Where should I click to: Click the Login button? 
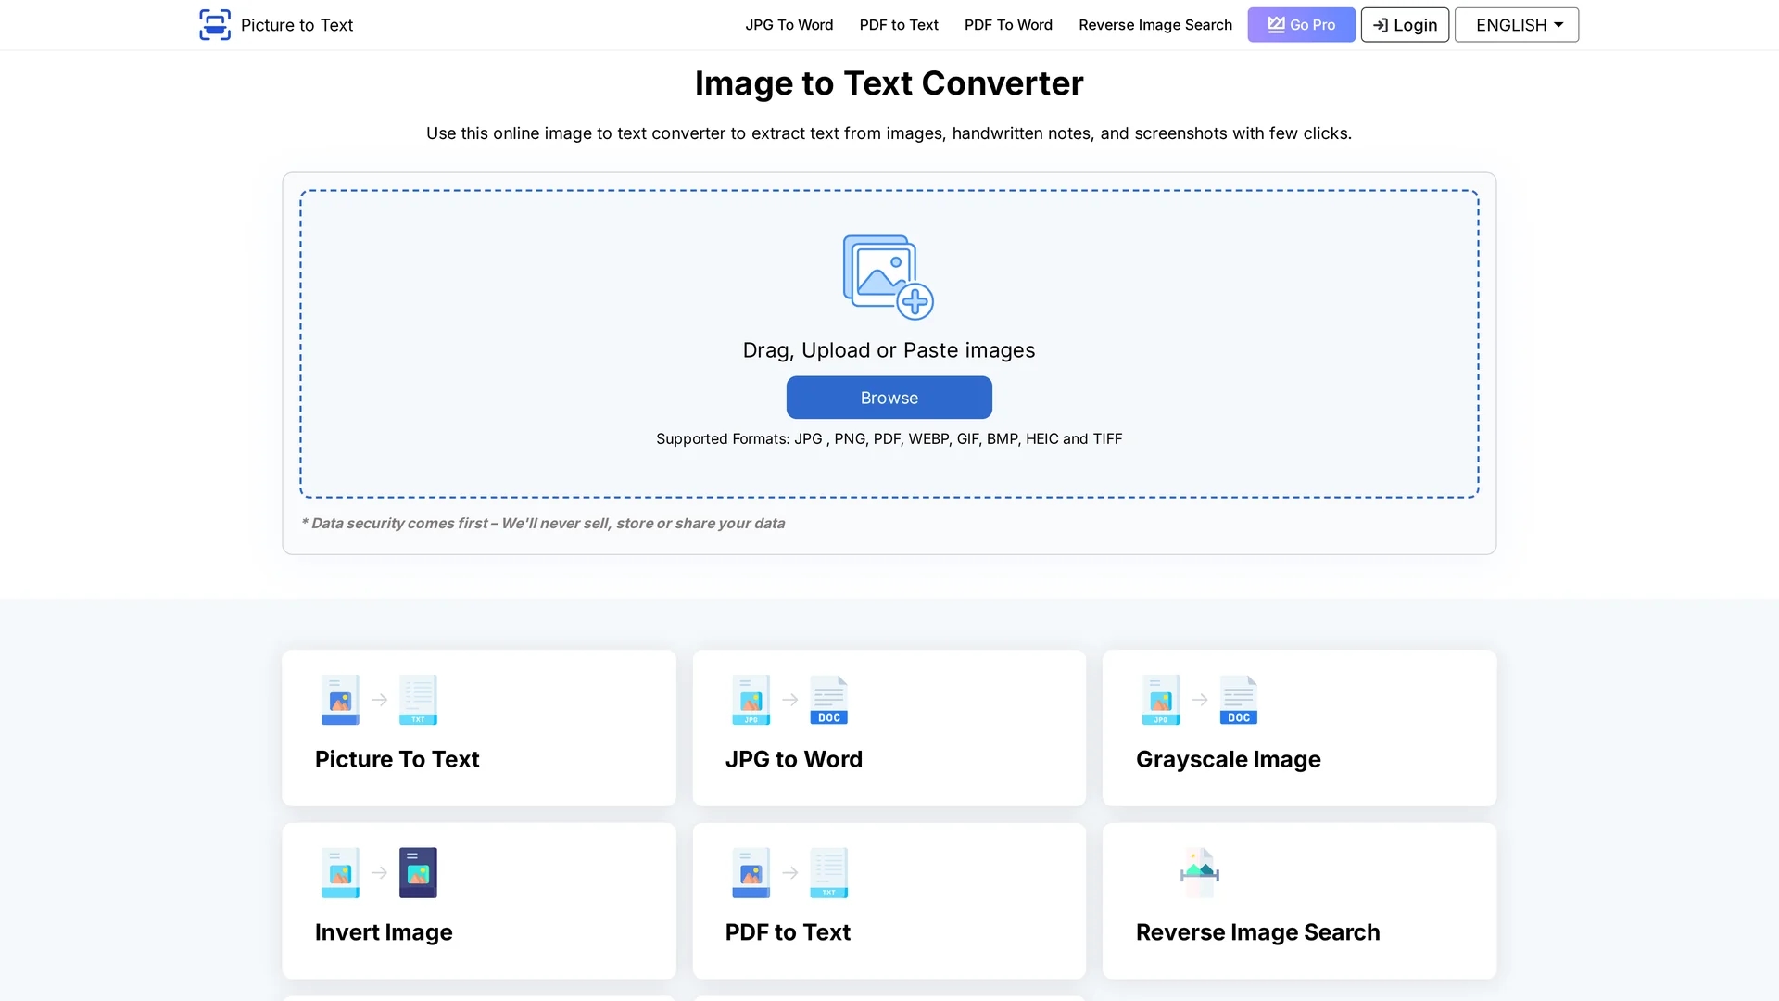(x=1405, y=25)
